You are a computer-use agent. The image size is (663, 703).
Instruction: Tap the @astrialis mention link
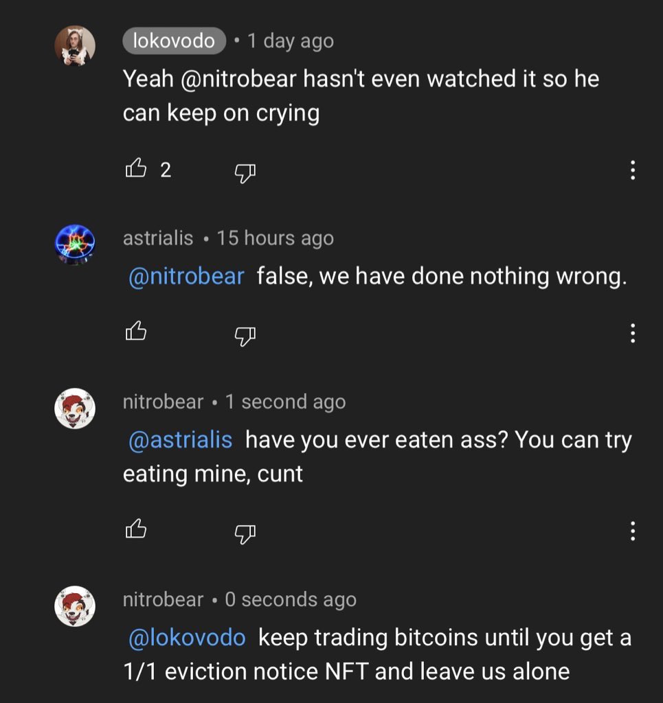pos(181,439)
